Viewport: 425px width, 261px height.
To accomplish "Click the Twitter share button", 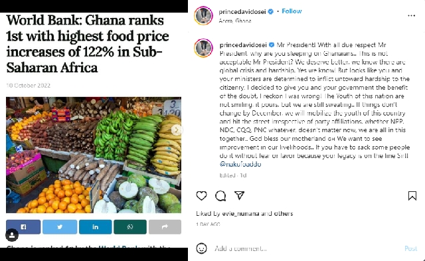I will click(x=60, y=227).
